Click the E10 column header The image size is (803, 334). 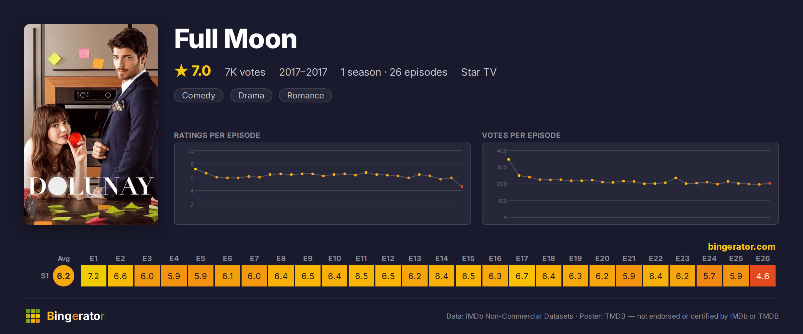(335, 258)
